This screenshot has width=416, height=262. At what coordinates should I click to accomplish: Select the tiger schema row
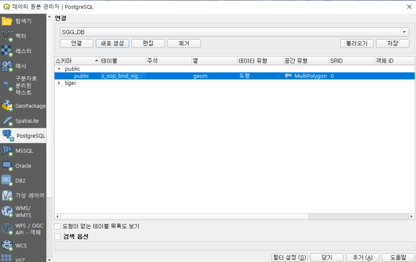pos(235,83)
